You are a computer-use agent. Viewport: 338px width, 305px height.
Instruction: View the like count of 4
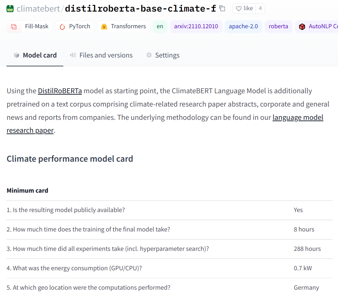point(260,9)
